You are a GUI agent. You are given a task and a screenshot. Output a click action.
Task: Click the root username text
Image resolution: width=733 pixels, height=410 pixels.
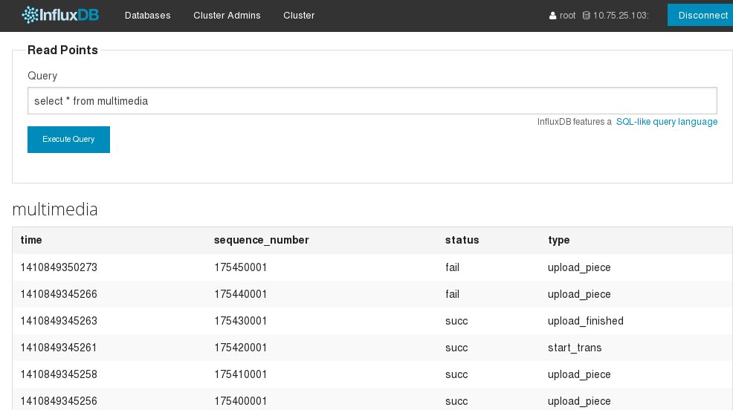coord(567,16)
